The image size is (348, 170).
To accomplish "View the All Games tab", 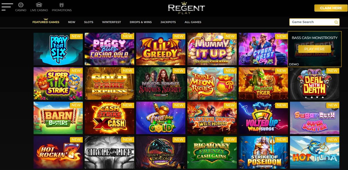I will coord(193,22).
